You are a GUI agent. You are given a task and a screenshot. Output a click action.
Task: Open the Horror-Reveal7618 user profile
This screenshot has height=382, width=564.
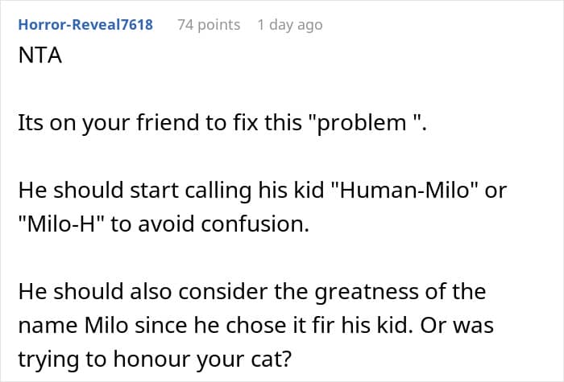point(85,24)
